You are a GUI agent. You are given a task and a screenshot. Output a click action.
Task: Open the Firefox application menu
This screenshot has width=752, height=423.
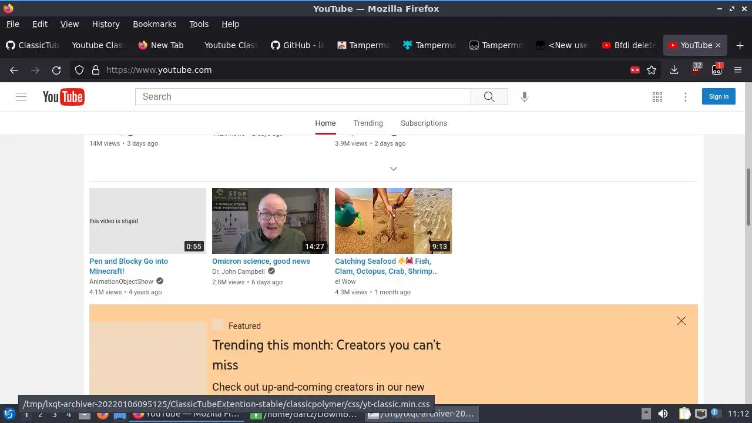click(738, 70)
